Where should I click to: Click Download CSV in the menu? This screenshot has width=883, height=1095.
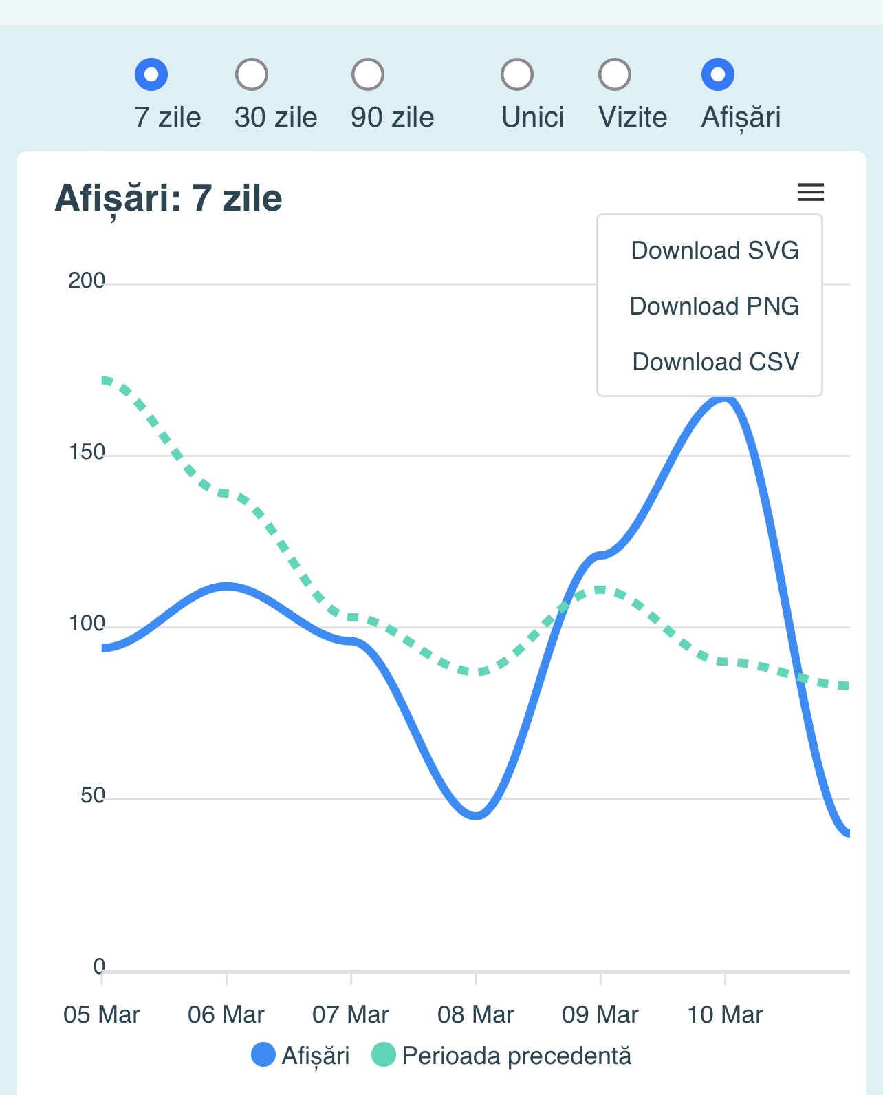click(x=715, y=362)
